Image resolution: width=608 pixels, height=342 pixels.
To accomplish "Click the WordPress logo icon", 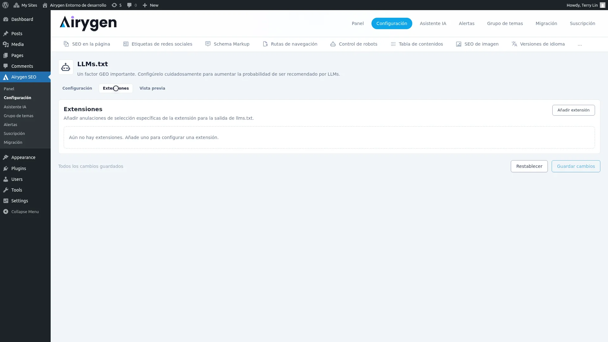I will click(x=5, y=5).
